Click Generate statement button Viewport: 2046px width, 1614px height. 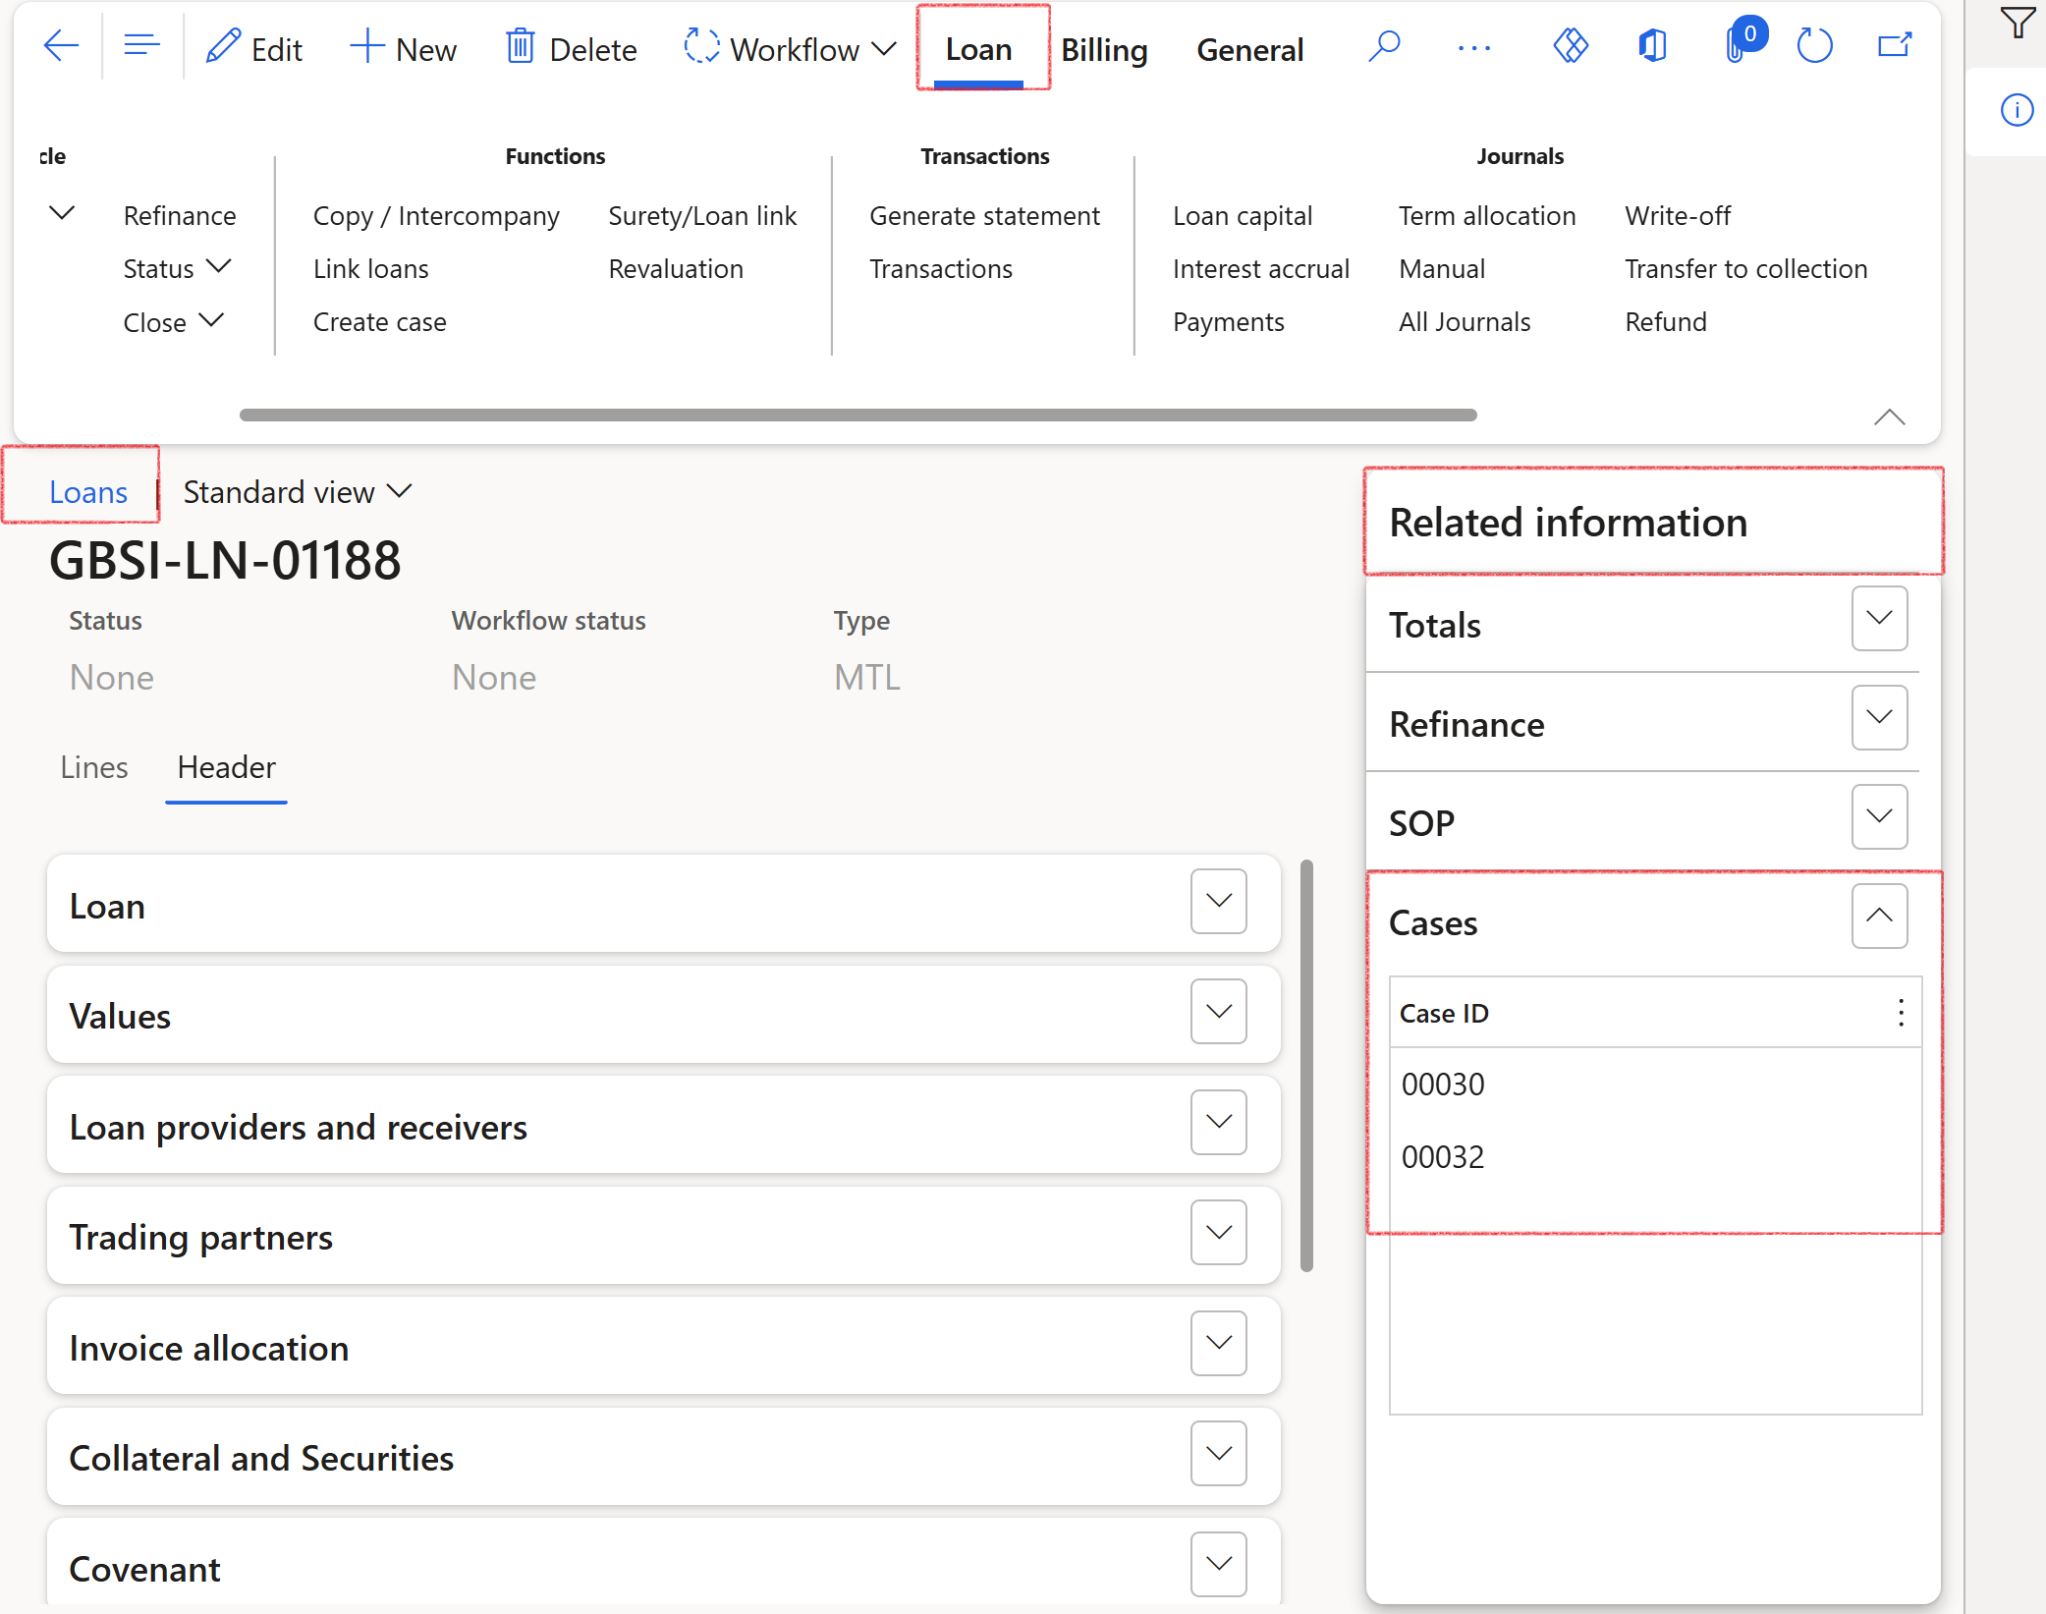click(x=984, y=216)
